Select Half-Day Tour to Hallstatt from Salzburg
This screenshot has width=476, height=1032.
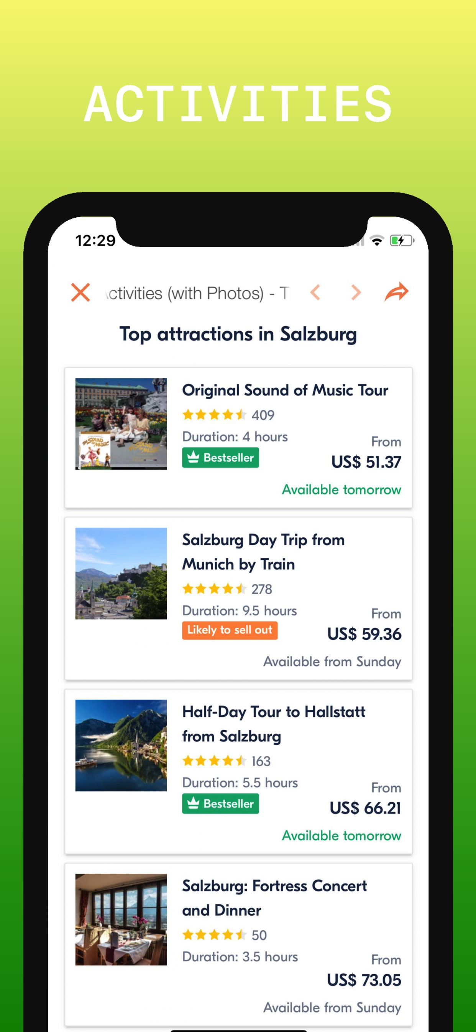(274, 724)
